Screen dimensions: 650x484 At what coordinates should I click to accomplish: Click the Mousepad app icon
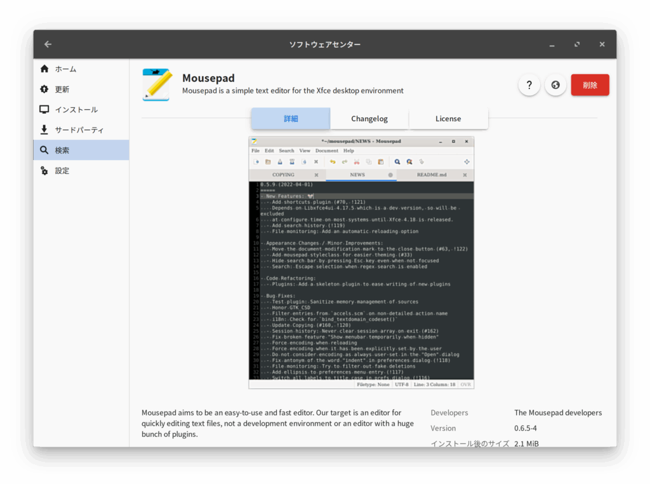click(157, 84)
